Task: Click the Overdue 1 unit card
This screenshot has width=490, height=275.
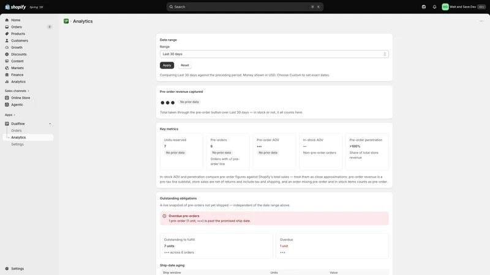Action: click(x=332, y=246)
